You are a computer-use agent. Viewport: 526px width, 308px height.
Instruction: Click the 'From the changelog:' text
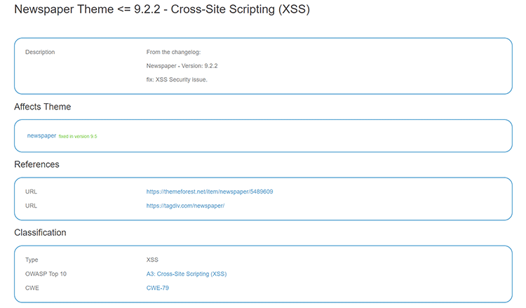click(173, 52)
